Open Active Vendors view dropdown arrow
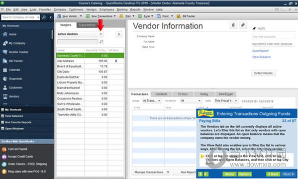The width and height of the screenshot is (298, 179). coord(101,34)
